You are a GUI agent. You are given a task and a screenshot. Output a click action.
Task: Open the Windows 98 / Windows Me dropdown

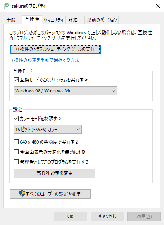(x=65, y=90)
